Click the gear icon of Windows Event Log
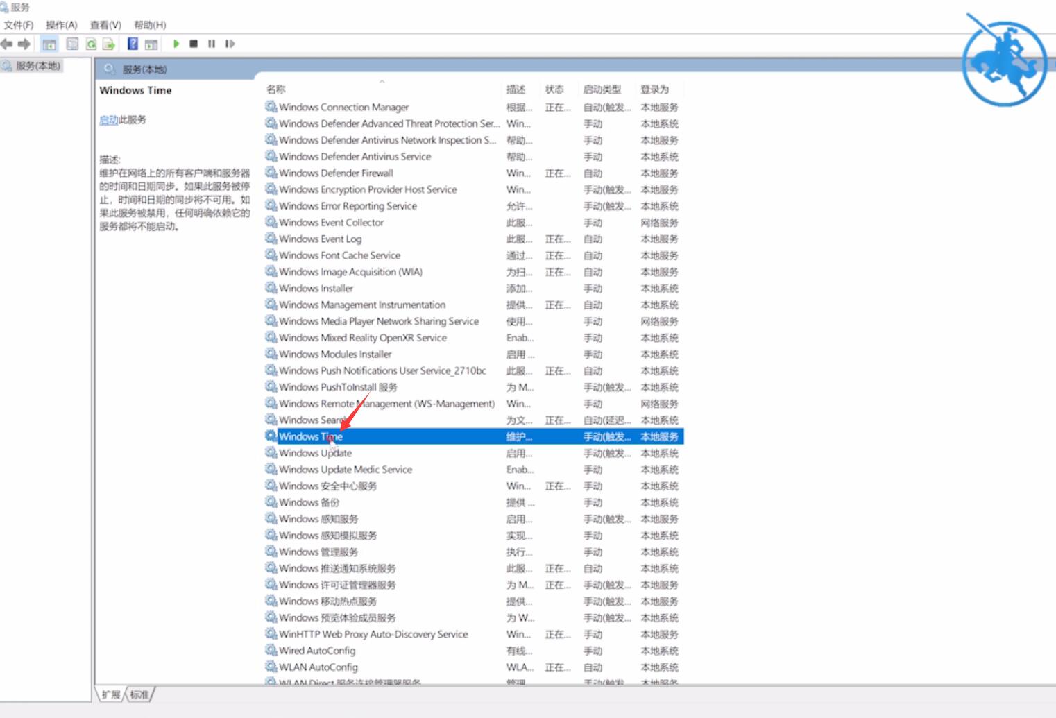This screenshot has height=718, width=1056. pos(271,239)
